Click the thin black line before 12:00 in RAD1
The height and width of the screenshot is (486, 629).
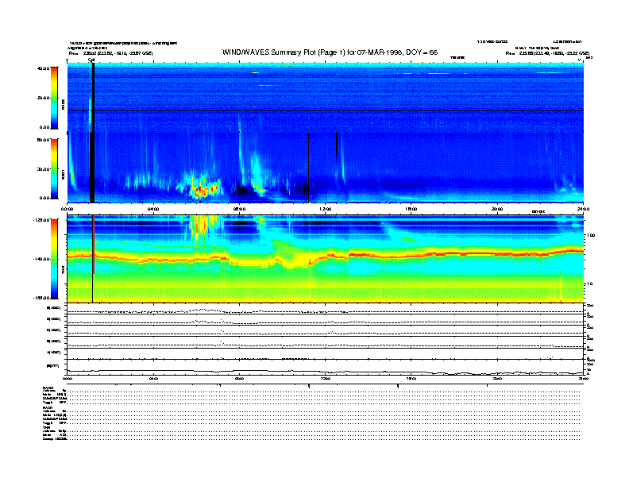pyautogui.click(x=308, y=168)
